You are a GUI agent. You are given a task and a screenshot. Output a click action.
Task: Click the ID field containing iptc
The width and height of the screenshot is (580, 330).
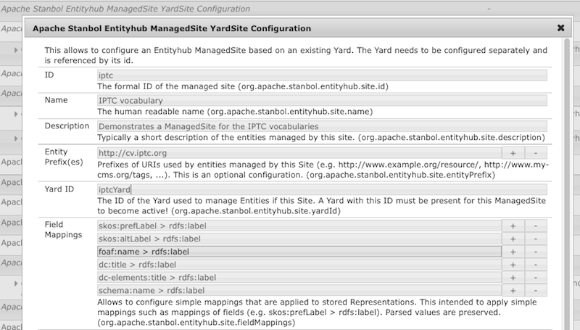[322, 75]
